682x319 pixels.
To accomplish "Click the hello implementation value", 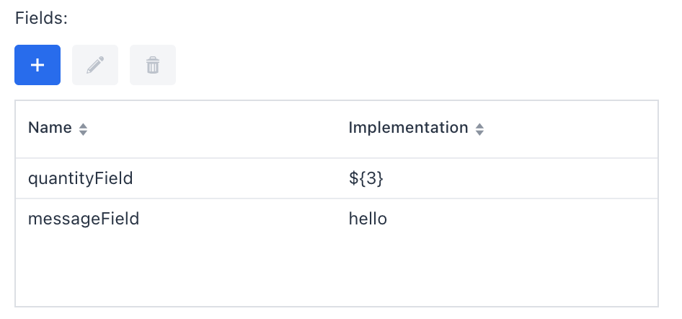I will pyautogui.click(x=368, y=219).
